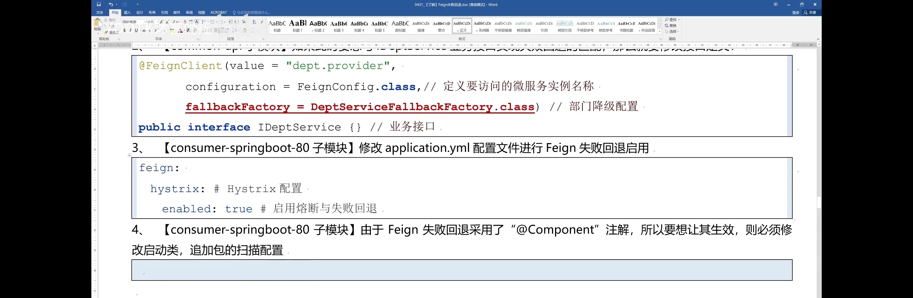Click 替换 (Replace) button
The width and height of the screenshot is (913, 298).
[671, 25]
